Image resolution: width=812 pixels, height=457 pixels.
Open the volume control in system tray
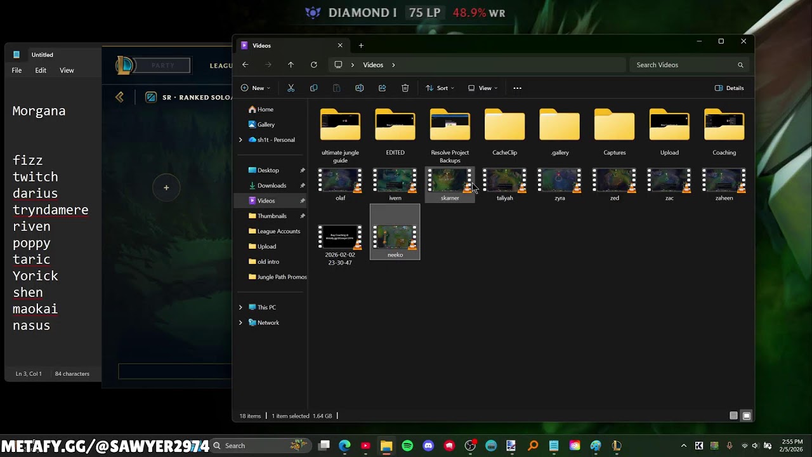coord(755,446)
